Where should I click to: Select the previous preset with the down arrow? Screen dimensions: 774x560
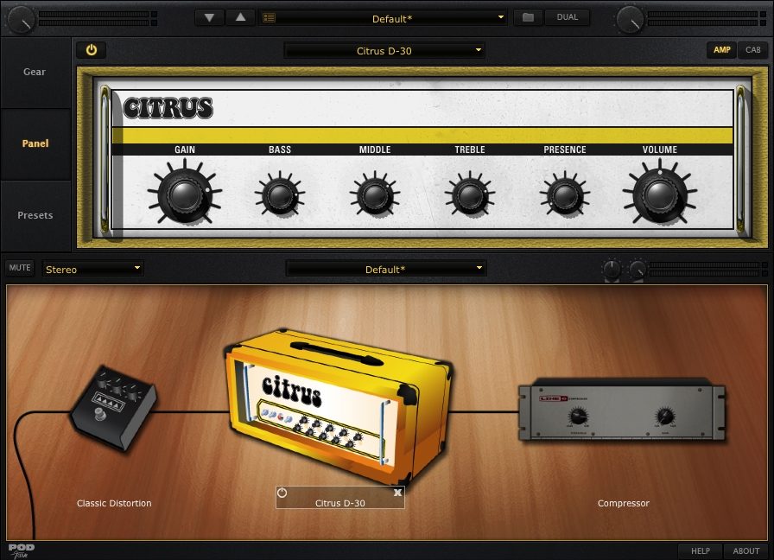(x=209, y=18)
